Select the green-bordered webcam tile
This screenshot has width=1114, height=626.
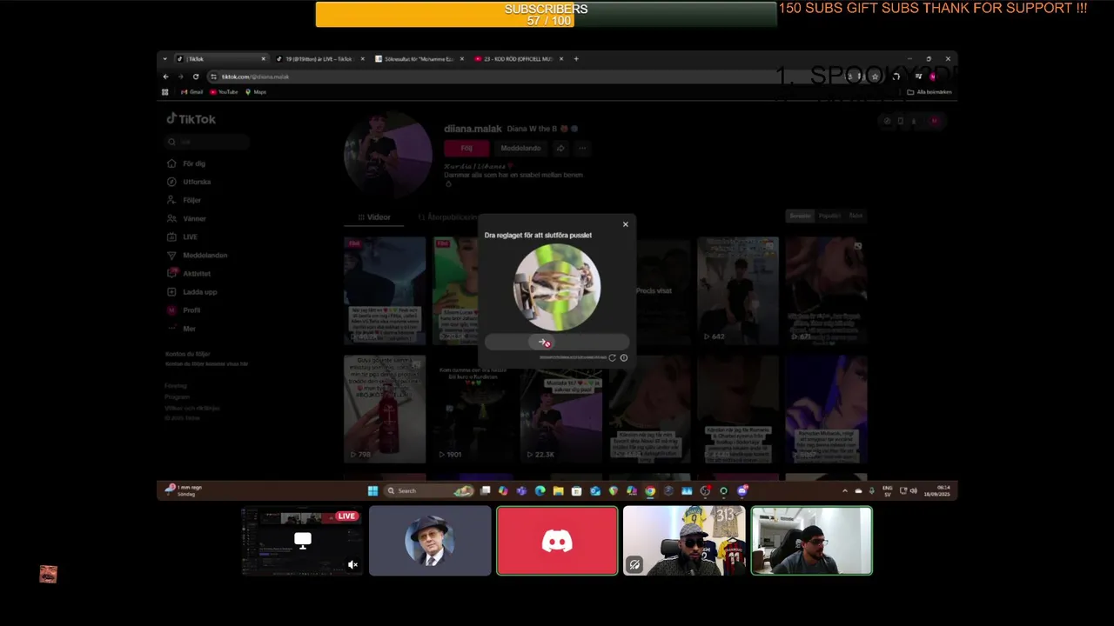811,541
